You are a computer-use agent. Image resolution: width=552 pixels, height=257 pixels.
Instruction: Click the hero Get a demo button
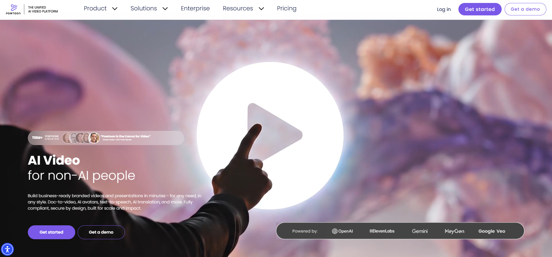click(101, 232)
